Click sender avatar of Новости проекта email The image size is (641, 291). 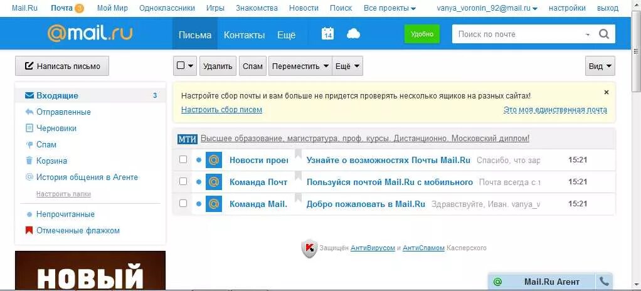click(x=213, y=160)
